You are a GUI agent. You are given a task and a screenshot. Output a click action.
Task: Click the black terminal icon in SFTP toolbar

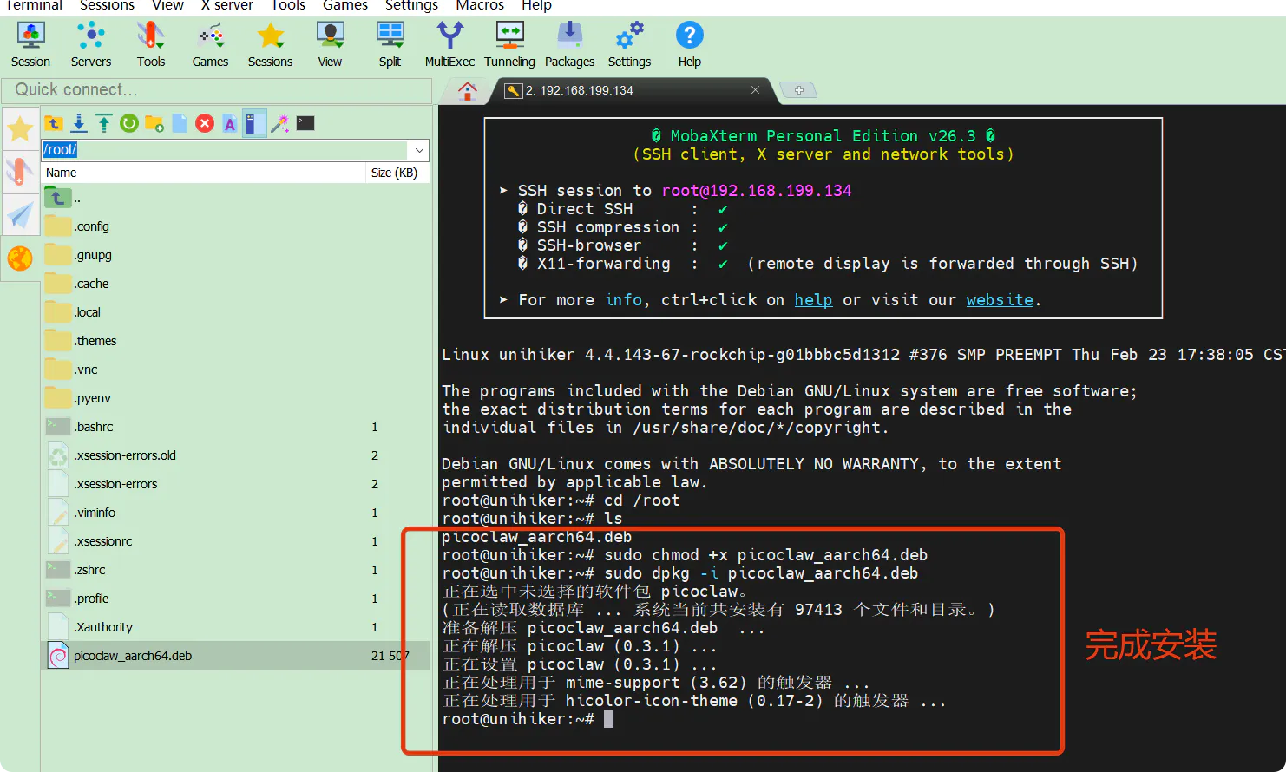click(x=305, y=123)
